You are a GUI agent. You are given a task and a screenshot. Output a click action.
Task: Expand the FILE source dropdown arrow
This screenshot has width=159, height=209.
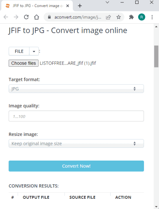[x=34, y=51]
